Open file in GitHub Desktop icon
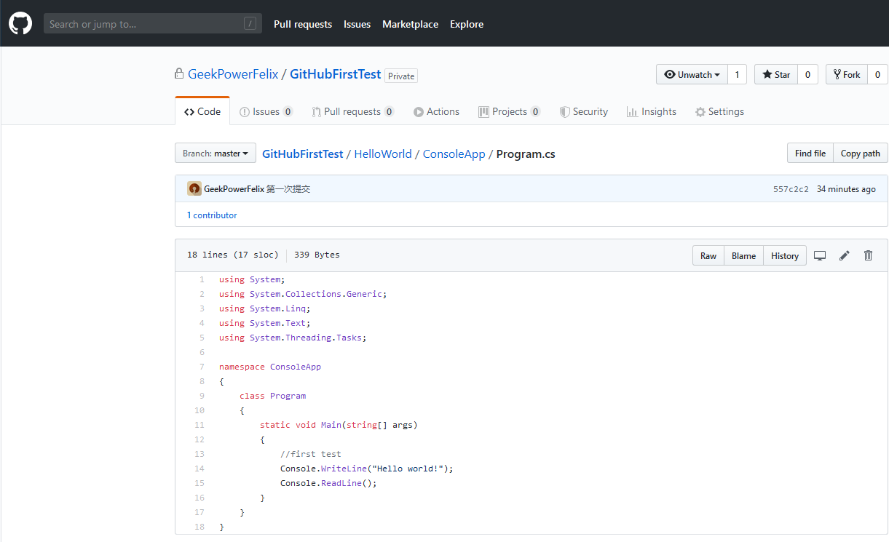Image resolution: width=889 pixels, height=542 pixels. [x=820, y=255]
